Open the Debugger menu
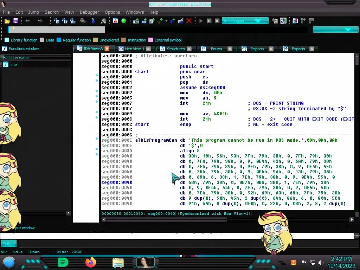The image size is (360, 270). pos(89,12)
